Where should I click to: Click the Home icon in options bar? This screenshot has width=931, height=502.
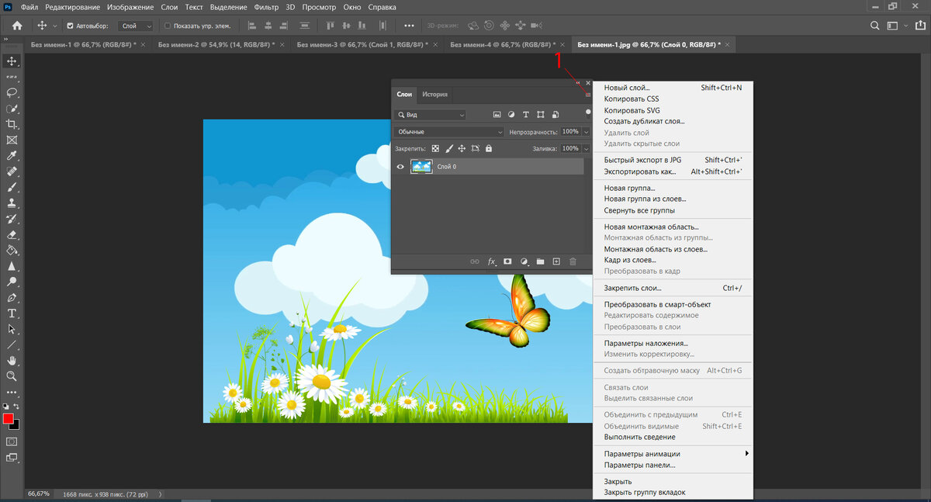pyautogui.click(x=17, y=26)
